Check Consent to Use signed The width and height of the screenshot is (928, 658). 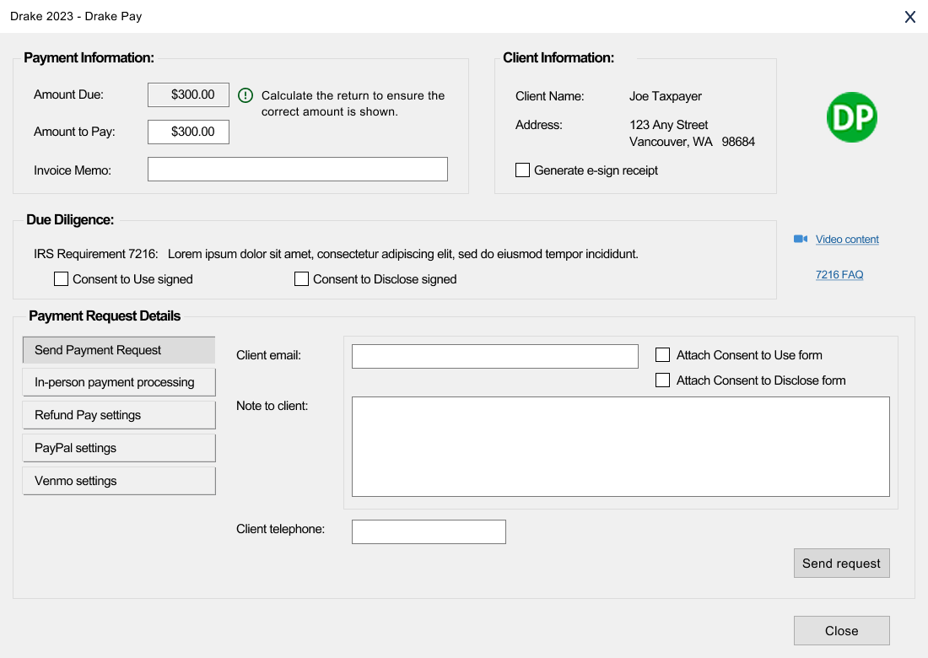(61, 279)
